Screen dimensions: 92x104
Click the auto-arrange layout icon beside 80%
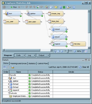pyautogui.click(x=83, y=51)
